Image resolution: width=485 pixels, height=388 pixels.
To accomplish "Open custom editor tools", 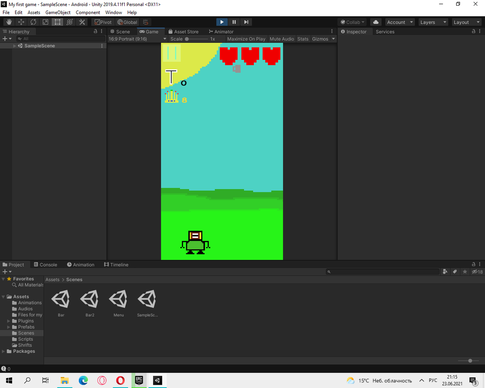I will click(82, 22).
